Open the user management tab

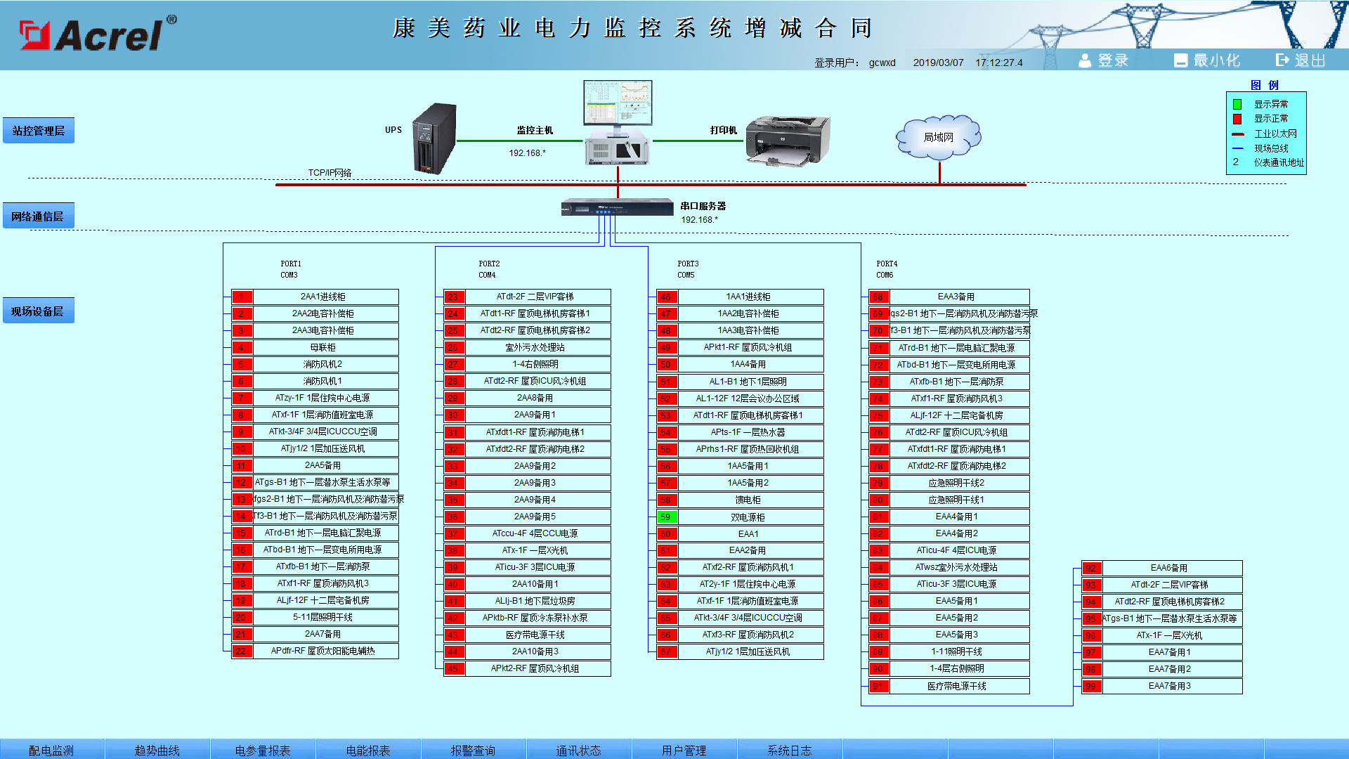click(684, 750)
